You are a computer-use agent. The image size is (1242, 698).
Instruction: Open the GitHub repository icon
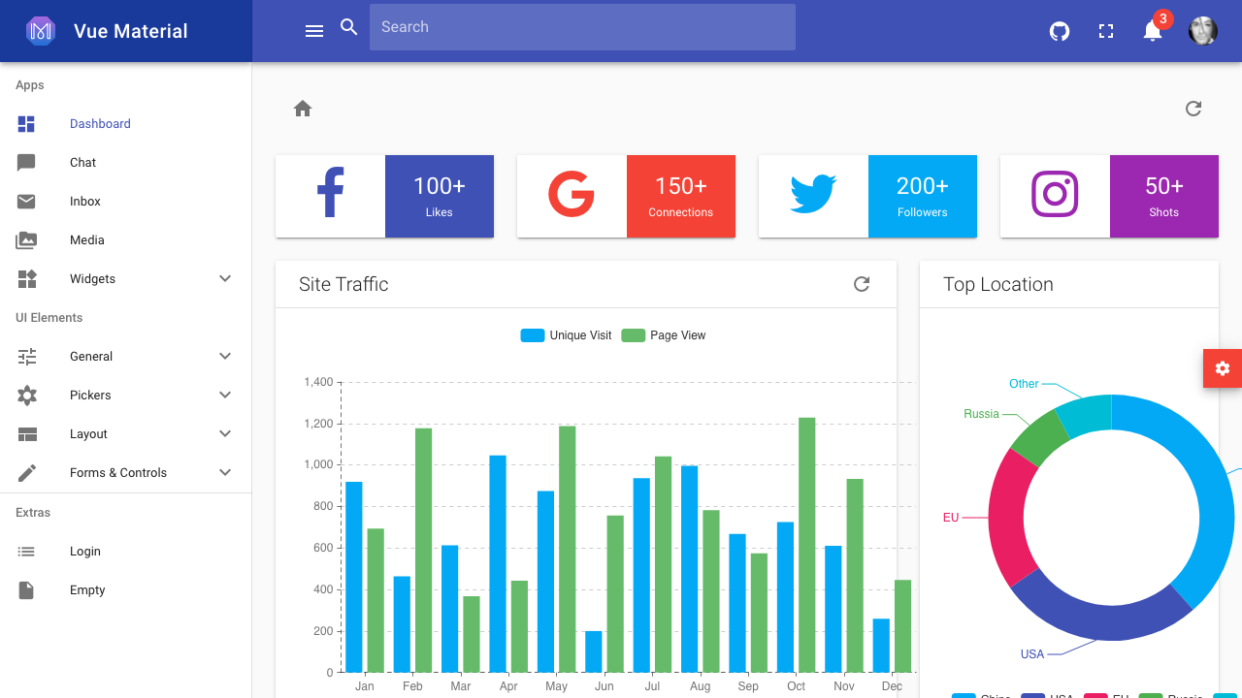[x=1059, y=31]
